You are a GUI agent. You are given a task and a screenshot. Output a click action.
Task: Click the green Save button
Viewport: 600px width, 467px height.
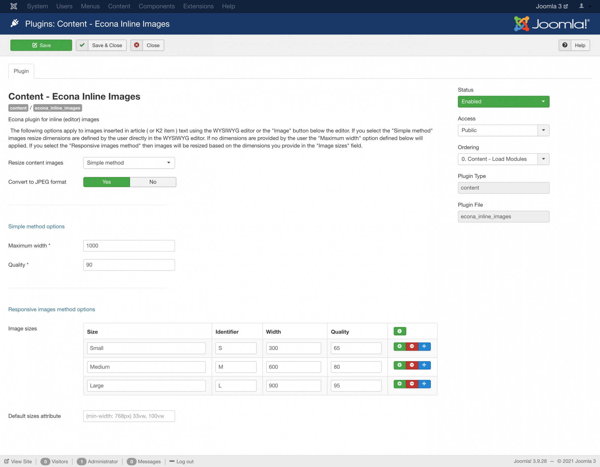[x=41, y=45]
